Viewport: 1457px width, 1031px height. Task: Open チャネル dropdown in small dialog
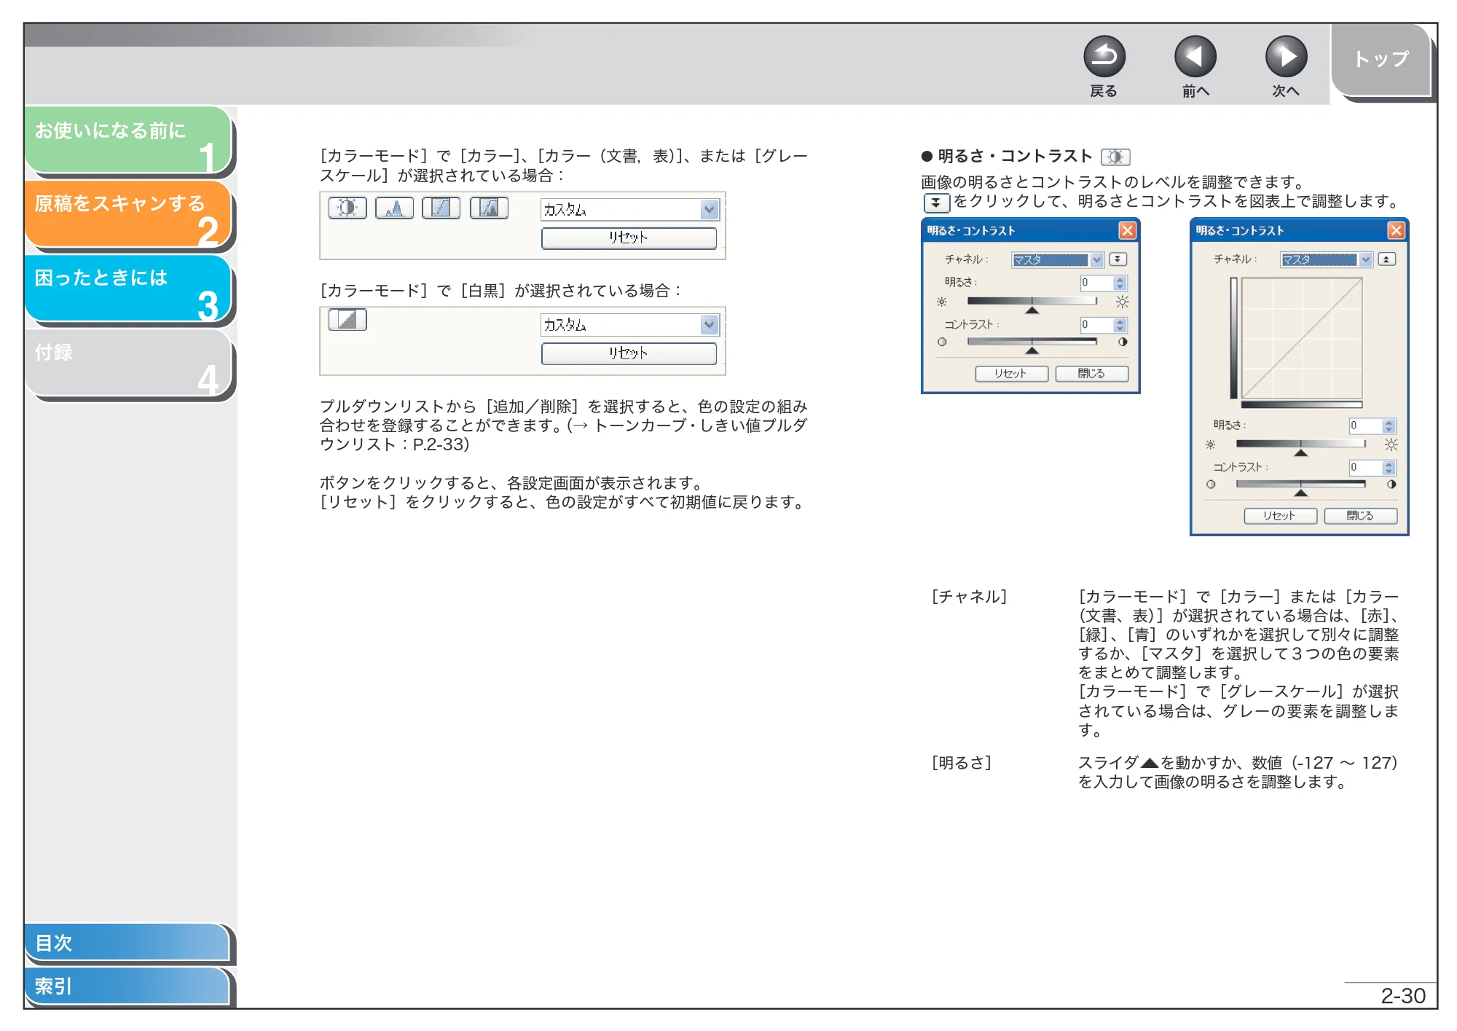1058,260
